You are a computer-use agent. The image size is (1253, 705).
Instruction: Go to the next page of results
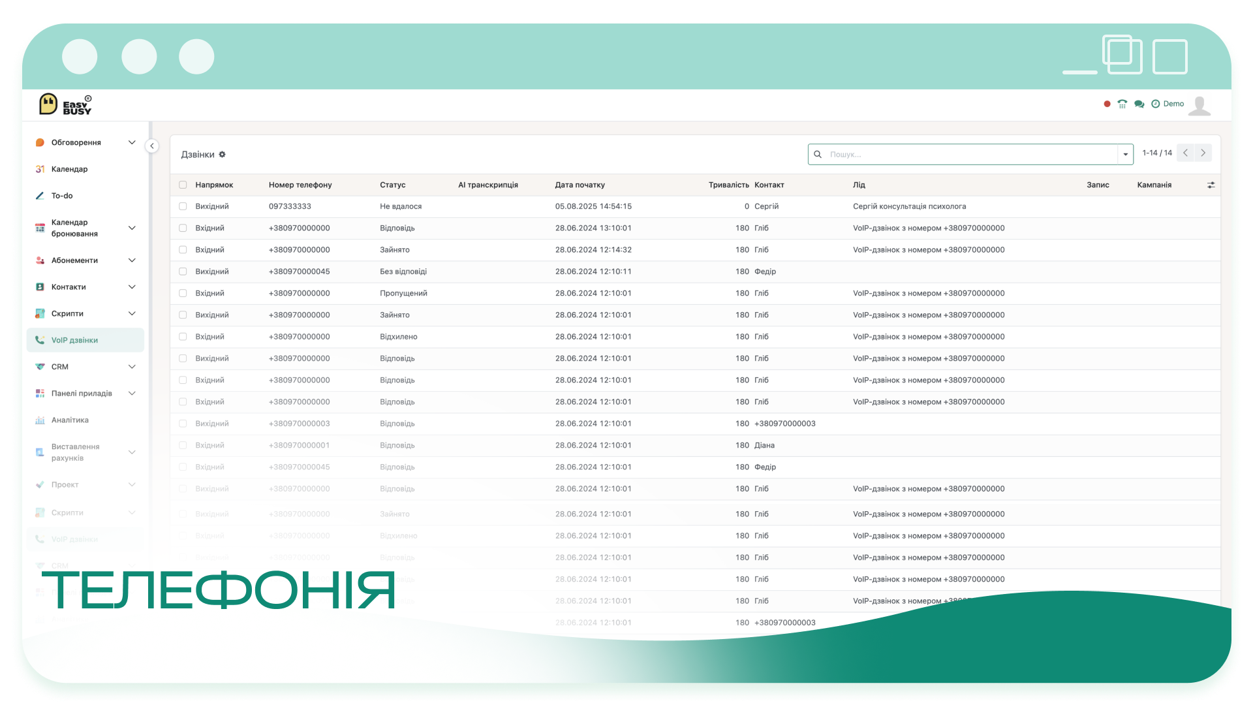click(x=1203, y=153)
